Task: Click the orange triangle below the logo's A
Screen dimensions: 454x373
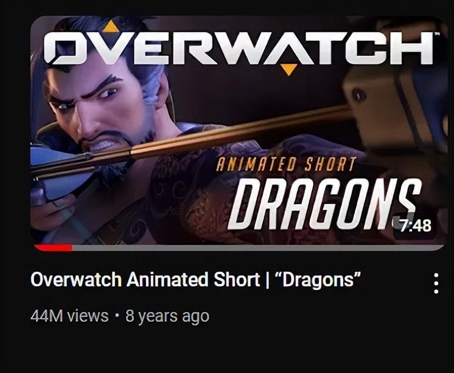Action: [288, 69]
